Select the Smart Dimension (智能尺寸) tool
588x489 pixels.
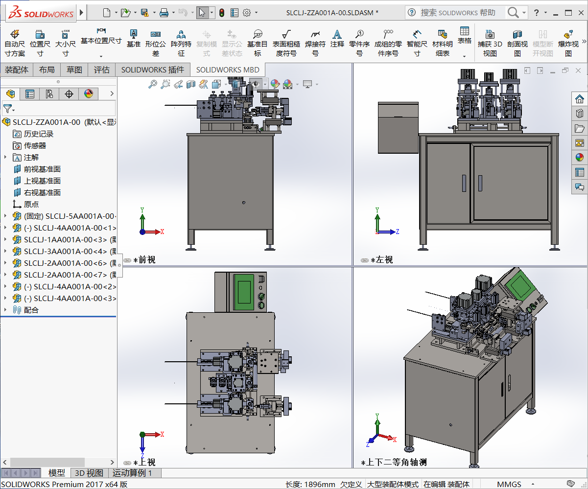coord(417,43)
